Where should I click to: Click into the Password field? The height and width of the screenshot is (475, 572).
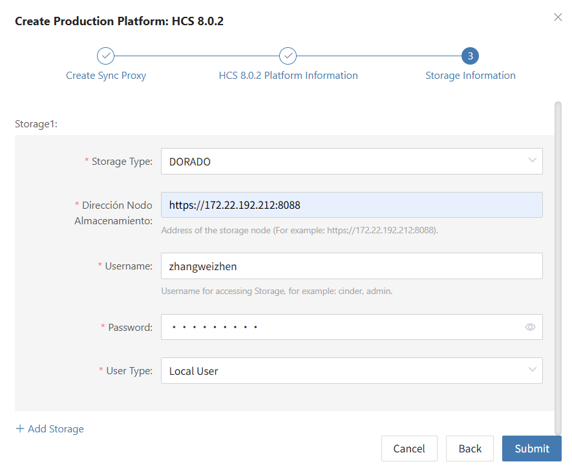coord(352,327)
